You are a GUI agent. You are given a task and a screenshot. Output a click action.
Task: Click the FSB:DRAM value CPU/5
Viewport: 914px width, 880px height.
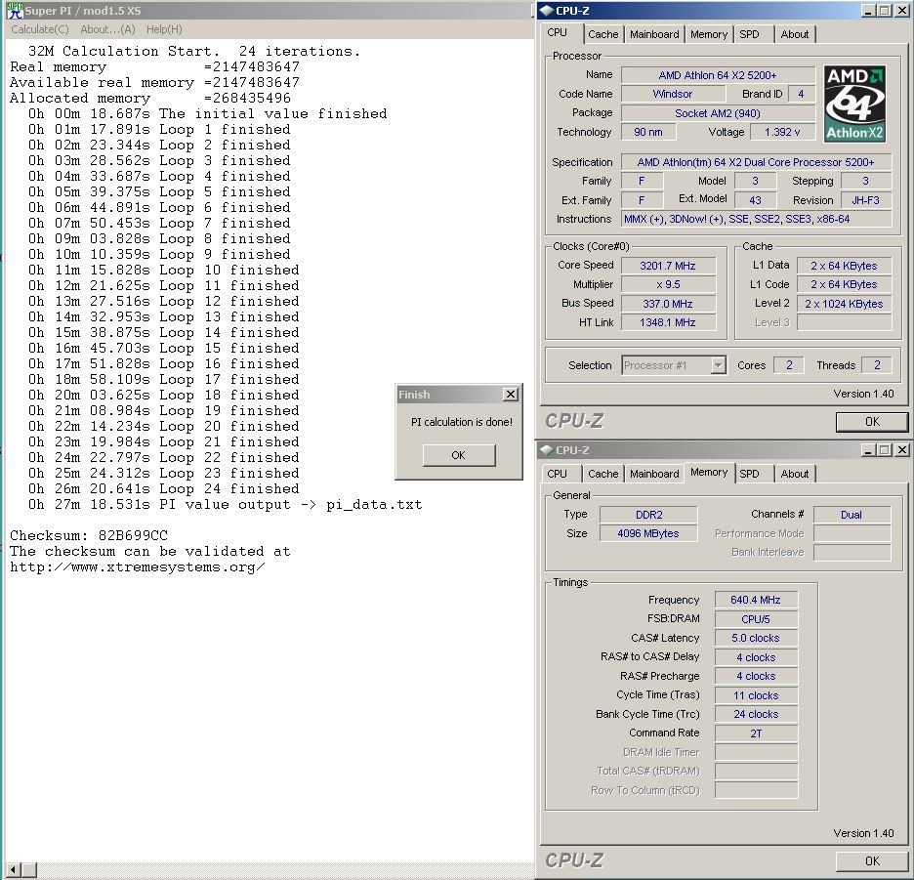[x=756, y=619]
